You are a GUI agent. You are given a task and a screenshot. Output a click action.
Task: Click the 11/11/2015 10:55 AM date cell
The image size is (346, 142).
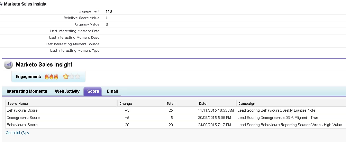tap(216, 110)
